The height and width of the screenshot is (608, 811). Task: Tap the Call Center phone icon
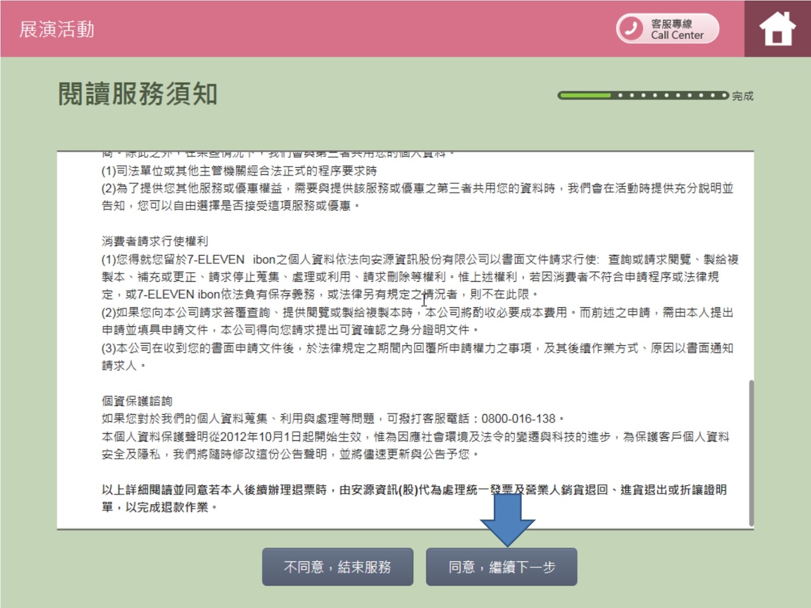[632, 28]
